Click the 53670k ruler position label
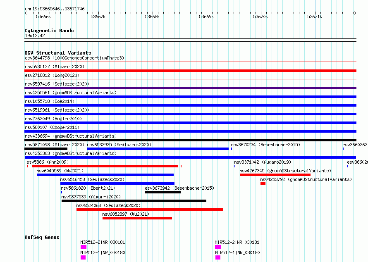The height and width of the screenshot is (262, 368). [x=260, y=17]
